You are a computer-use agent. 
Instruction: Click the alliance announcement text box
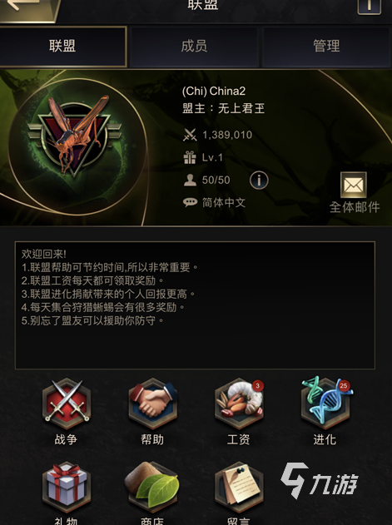point(195,305)
